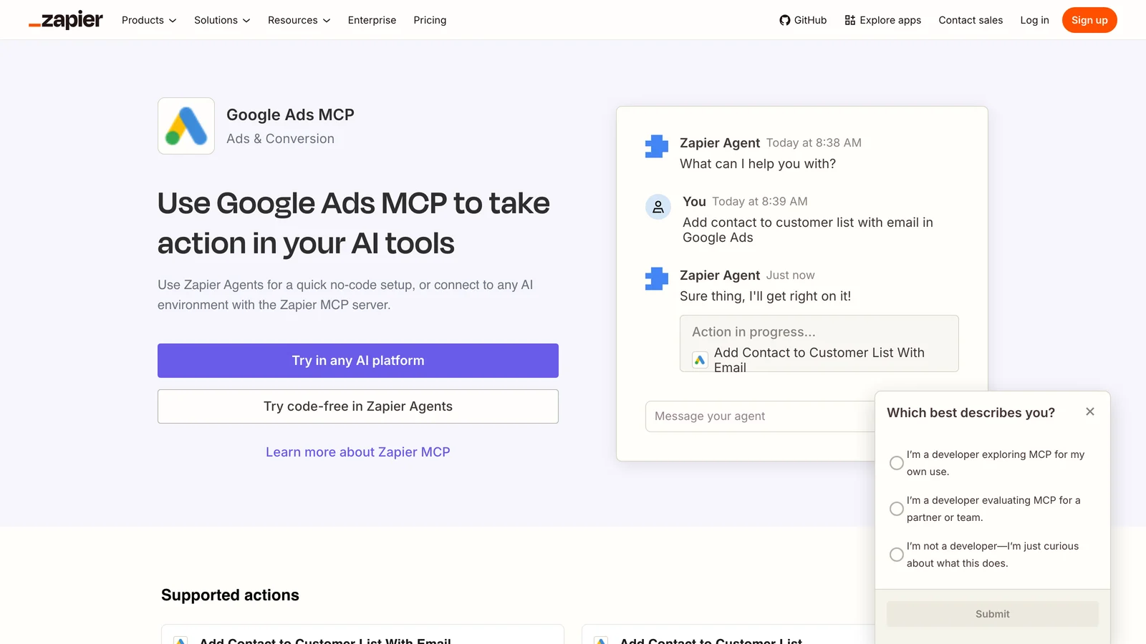
Task: Click the 'What can I help you with?' message
Action: pyautogui.click(x=758, y=164)
